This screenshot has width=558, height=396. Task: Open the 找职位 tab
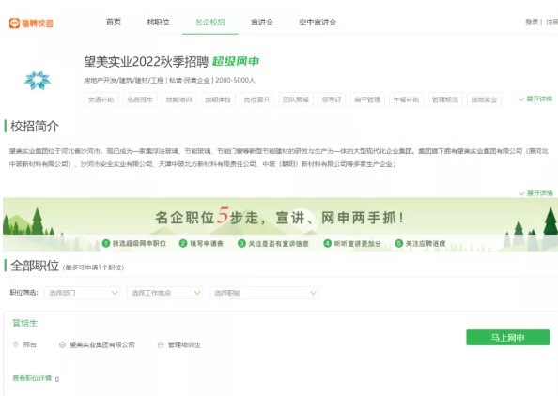coord(158,22)
